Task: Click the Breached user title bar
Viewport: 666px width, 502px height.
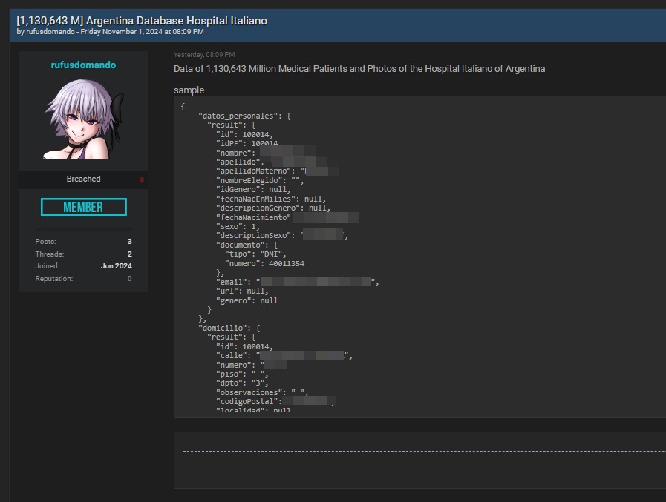Action: click(83, 179)
